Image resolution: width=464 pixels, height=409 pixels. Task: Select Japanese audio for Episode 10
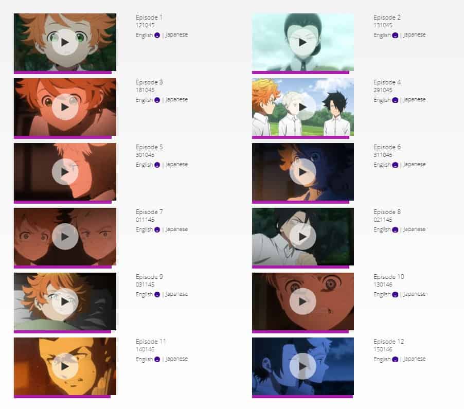click(414, 294)
